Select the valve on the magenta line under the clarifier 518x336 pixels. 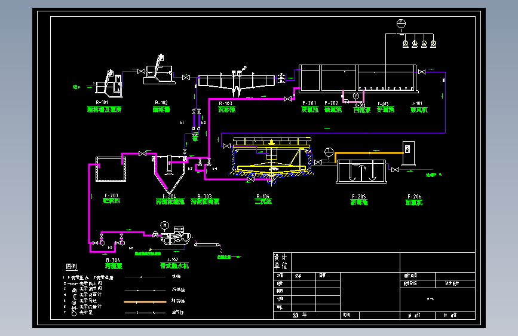251,179
